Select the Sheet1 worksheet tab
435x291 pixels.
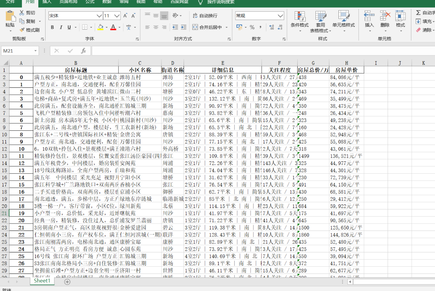tap(42, 281)
